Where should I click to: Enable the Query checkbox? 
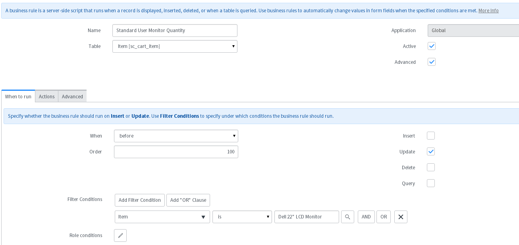431,183
